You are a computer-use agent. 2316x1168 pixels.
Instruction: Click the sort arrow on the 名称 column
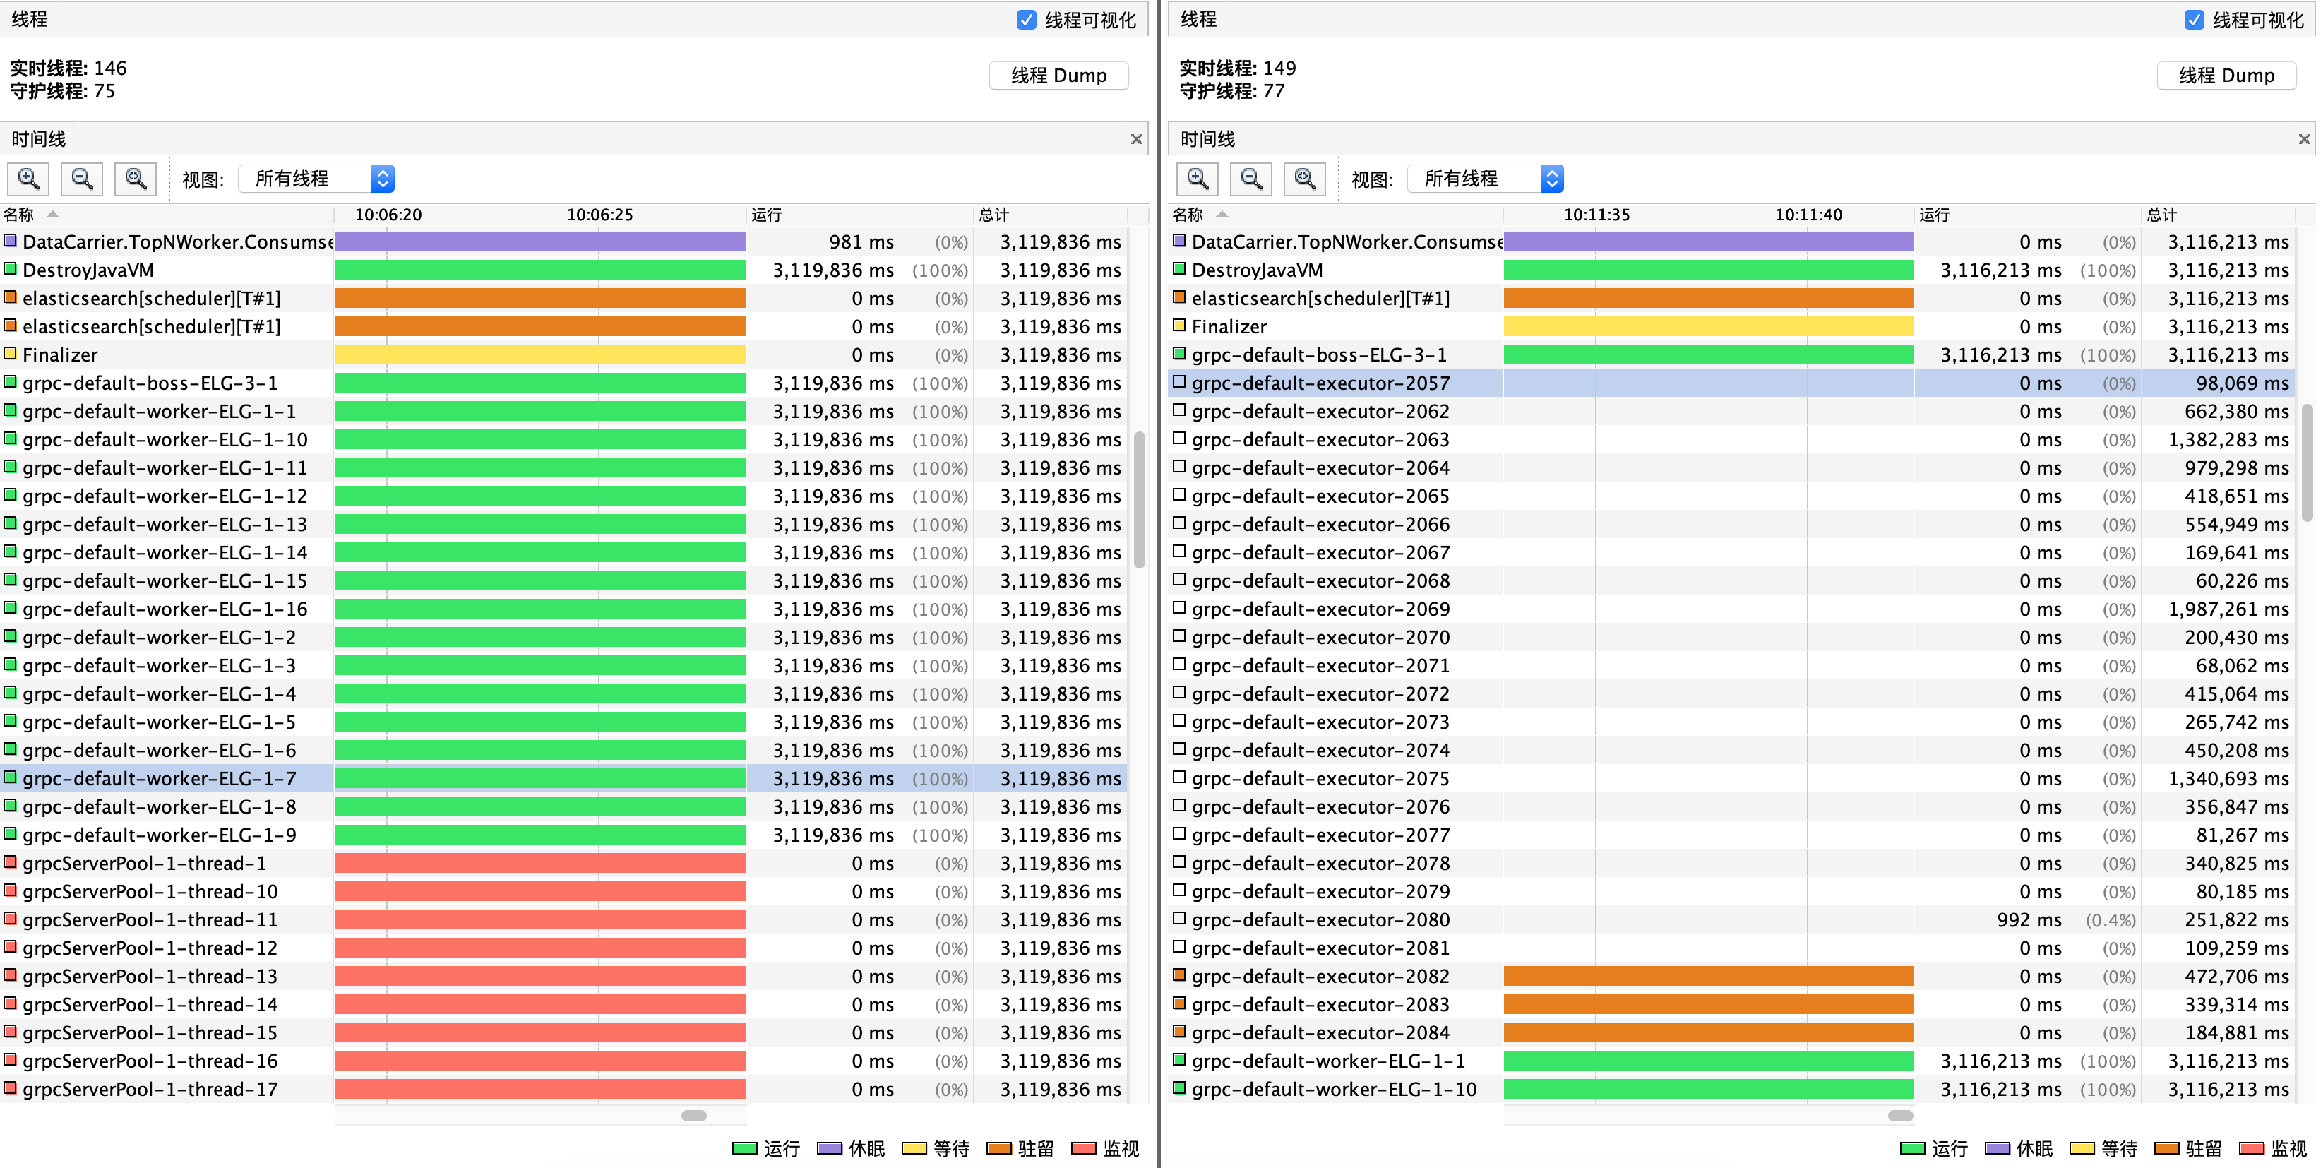click(x=52, y=214)
